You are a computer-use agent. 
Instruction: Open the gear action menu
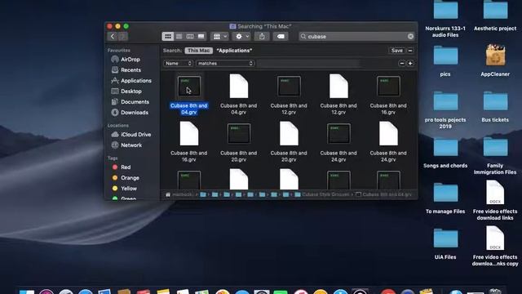tap(242, 36)
